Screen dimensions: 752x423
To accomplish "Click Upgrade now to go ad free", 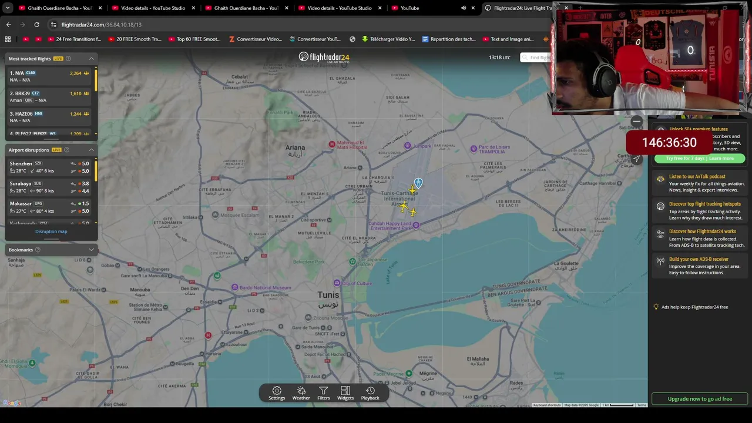I will 700,399.
